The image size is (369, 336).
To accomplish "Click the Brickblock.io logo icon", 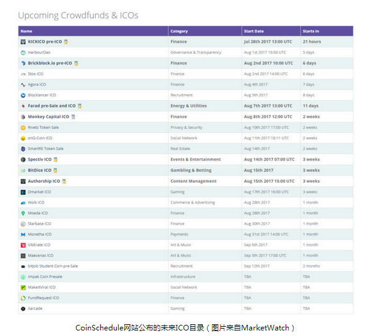I will pyautogui.click(x=23, y=63).
